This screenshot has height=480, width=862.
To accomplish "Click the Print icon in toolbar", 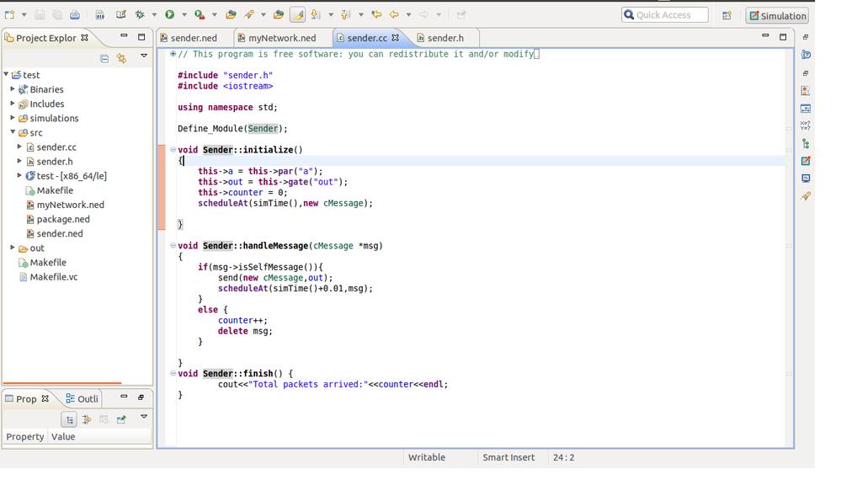I will tap(75, 15).
